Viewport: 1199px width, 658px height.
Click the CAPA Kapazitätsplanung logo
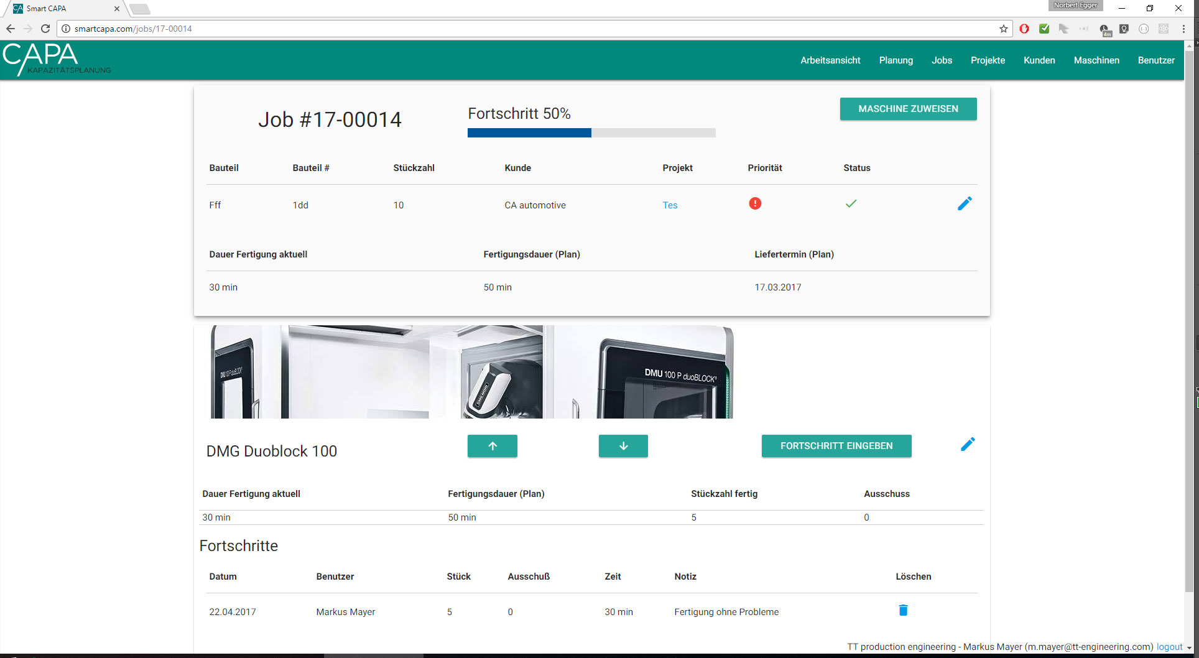coord(57,60)
